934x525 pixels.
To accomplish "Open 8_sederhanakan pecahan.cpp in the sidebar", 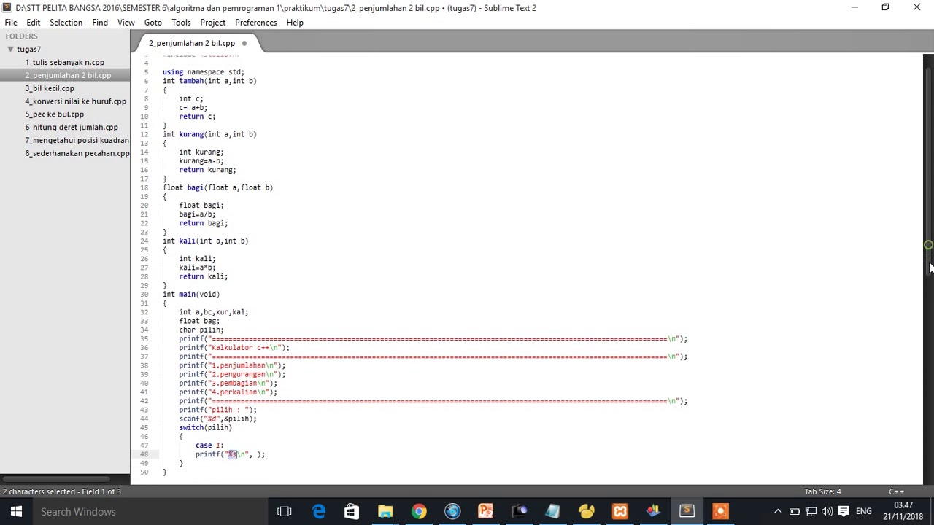I will pyautogui.click(x=77, y=154).
